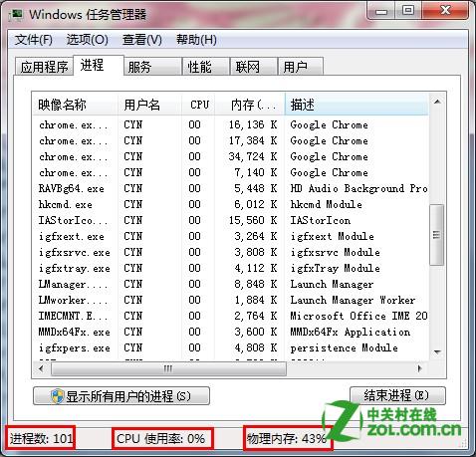This screenshot has width=476, height=457.
Task: Click 显示所有用户的进程(S) button
Action: pyautogui.click(x=121, y=396)
